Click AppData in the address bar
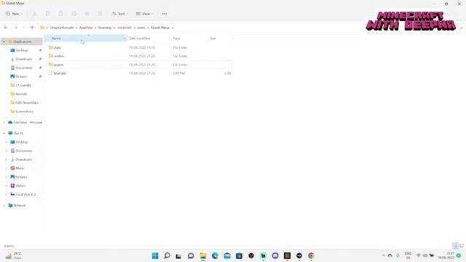Viewport: 466px width, 262px height. 86,28
